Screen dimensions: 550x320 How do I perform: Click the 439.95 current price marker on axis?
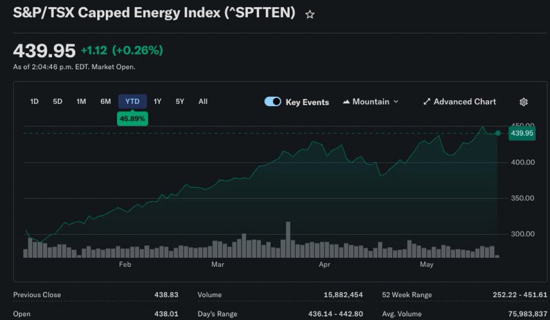tap(522, 133)
